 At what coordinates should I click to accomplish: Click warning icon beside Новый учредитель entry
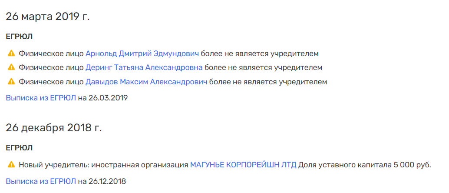[x=11, y=165]
